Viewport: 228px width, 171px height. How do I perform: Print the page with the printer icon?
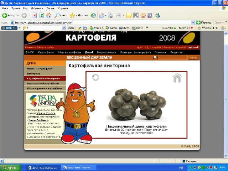110,15
